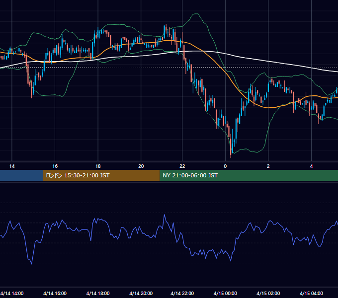Click the 4/14 16:00 date label
The width and height of the screenshot is (338, 298).
55,293
